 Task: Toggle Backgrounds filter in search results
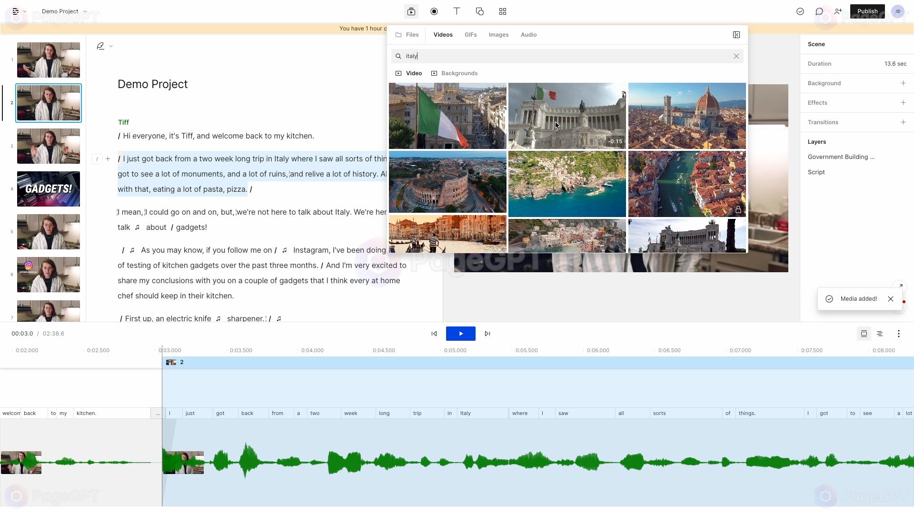pyautogui.click(x=459, y=73)
